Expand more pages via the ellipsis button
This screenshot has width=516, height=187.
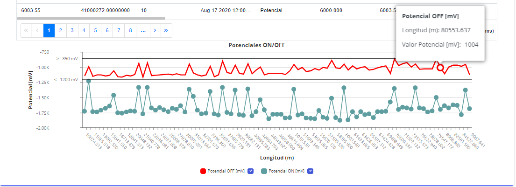pyautogui.click(x=143, y=30)
